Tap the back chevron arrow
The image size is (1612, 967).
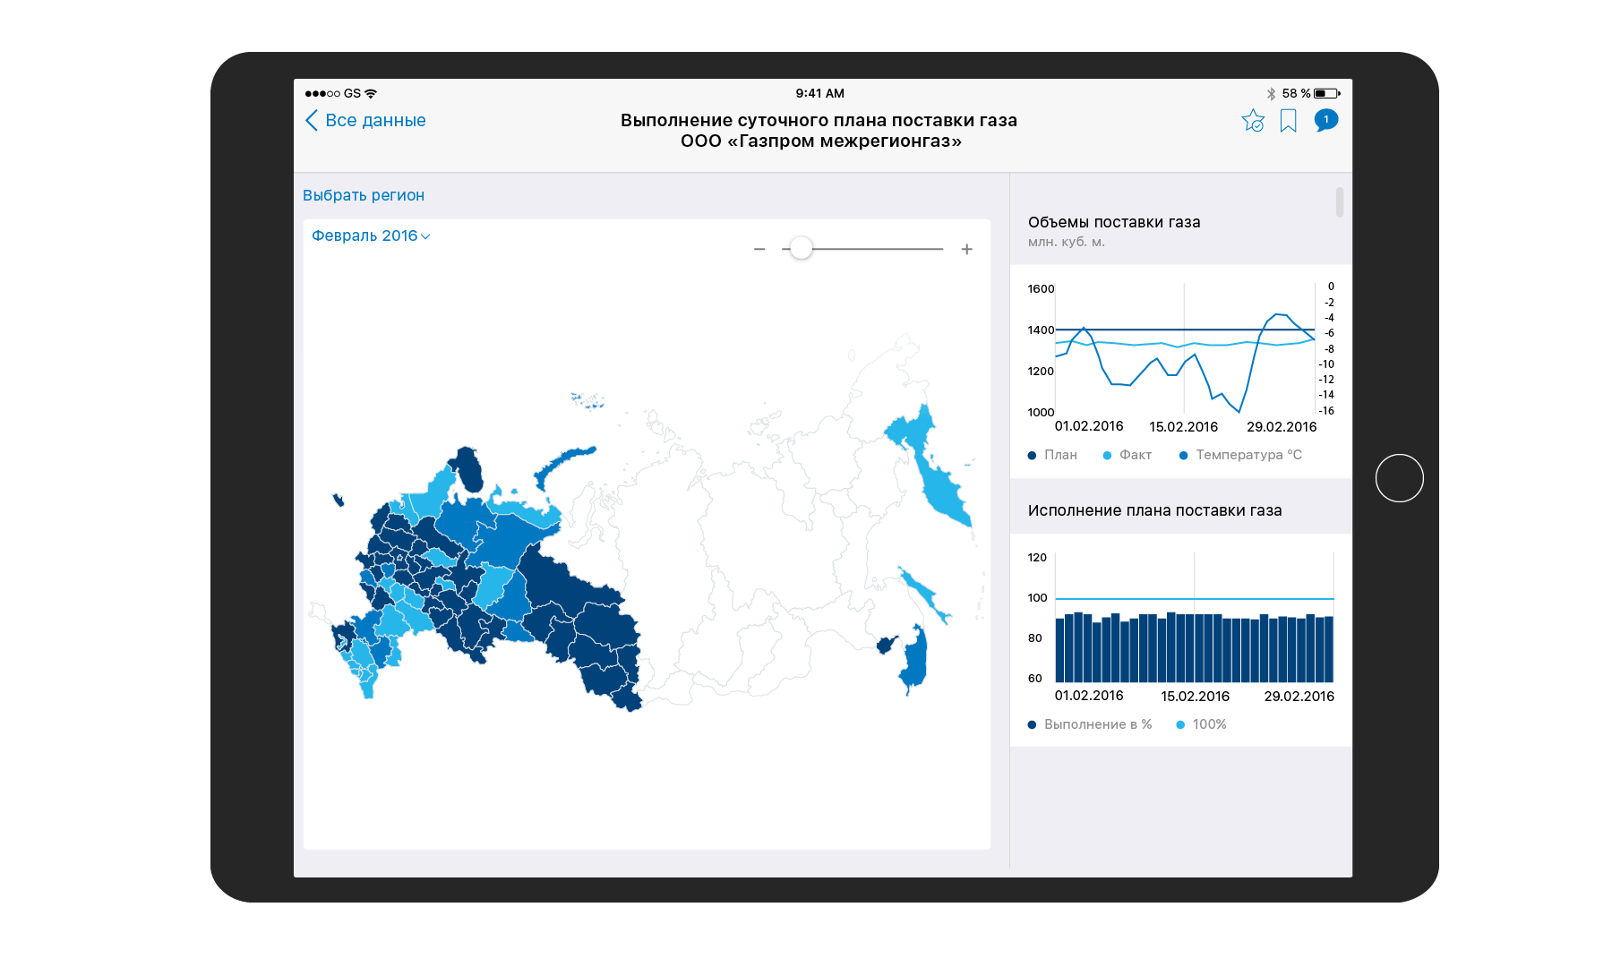[312, 121]
